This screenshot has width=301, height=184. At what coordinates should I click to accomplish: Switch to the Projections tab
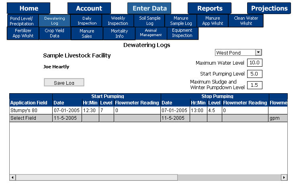[x=269, y=8]
